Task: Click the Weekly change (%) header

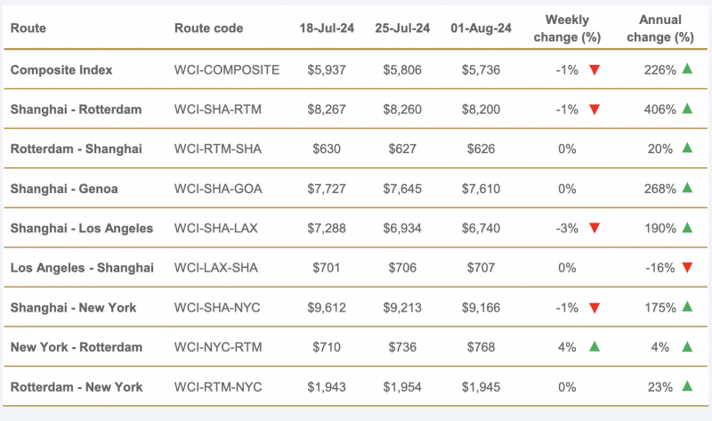Action: tap(567, 28)
